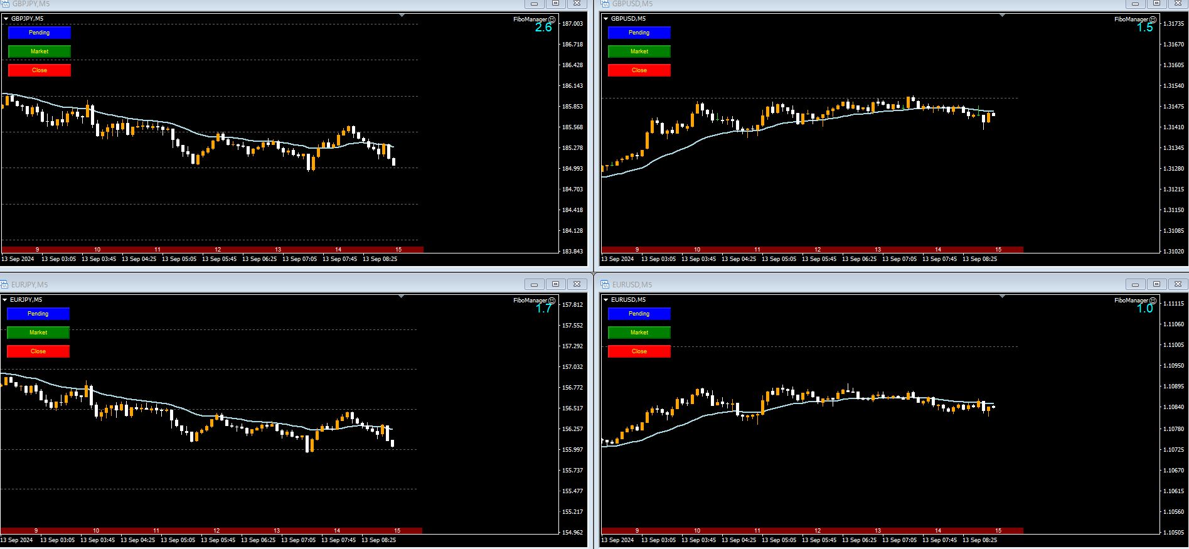The width and height of the screenshot is (1189, 549).
Task: Restore the GBPUSD chart window size
Action: [x=1156, y=4]
